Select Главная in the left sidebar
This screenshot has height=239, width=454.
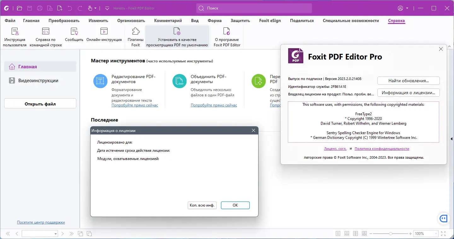click(40, 66)
